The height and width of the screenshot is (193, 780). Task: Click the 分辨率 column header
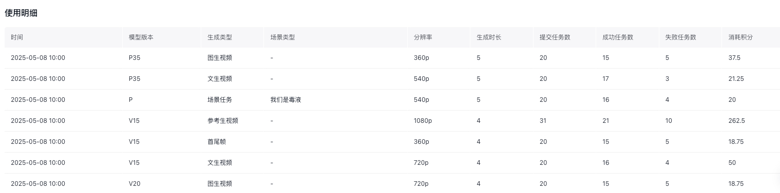point(423,37)
